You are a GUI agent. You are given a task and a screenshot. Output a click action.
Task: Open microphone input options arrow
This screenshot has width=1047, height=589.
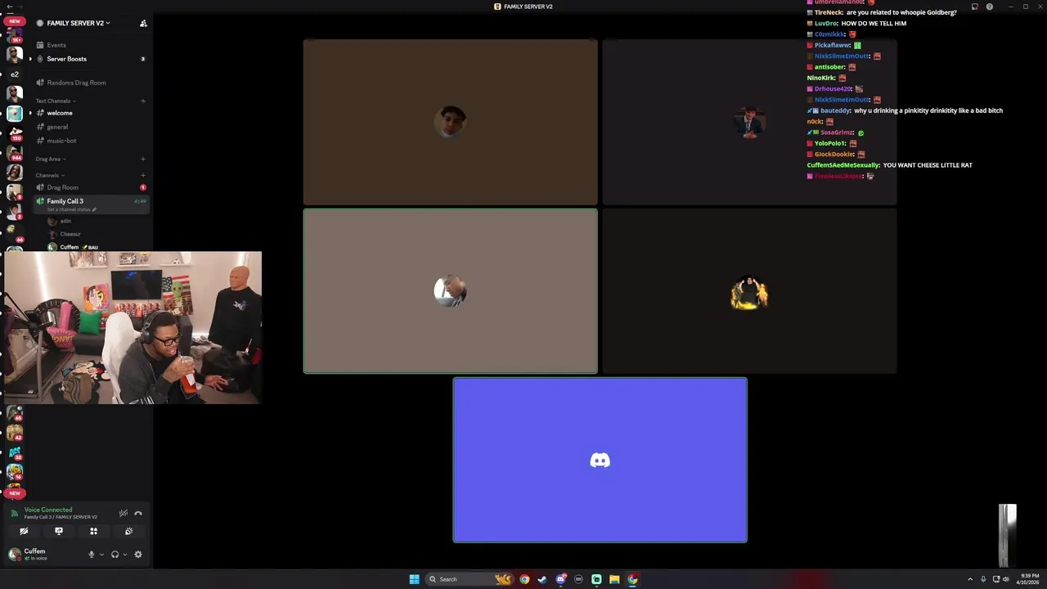pos(101,555)
